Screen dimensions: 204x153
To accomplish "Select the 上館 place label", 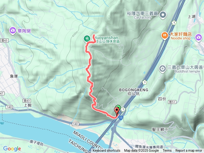I will pos(28,105).
